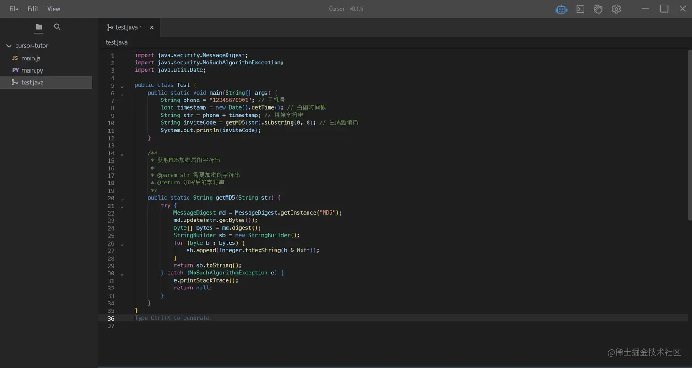The width and height of the screenshot is (692, 368).
Task: Click line number 37 in gutter
Action: coord(111,326)
